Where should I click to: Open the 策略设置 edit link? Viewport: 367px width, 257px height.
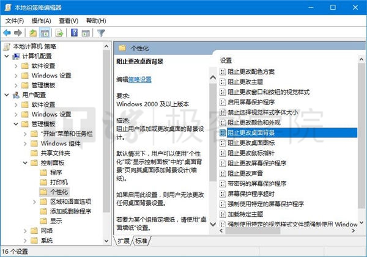click(139, 80)
